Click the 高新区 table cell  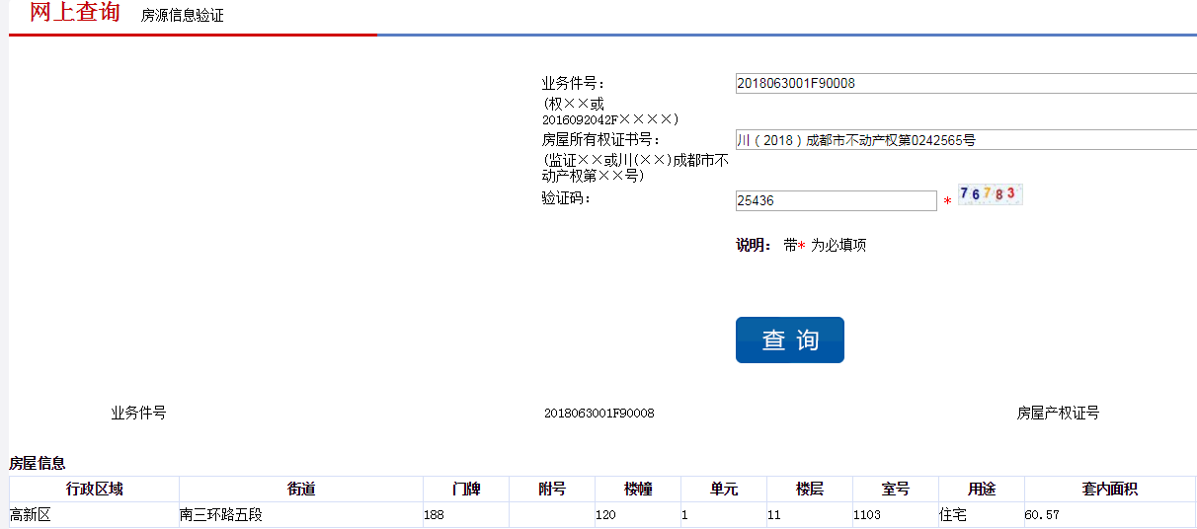[30, 515]
